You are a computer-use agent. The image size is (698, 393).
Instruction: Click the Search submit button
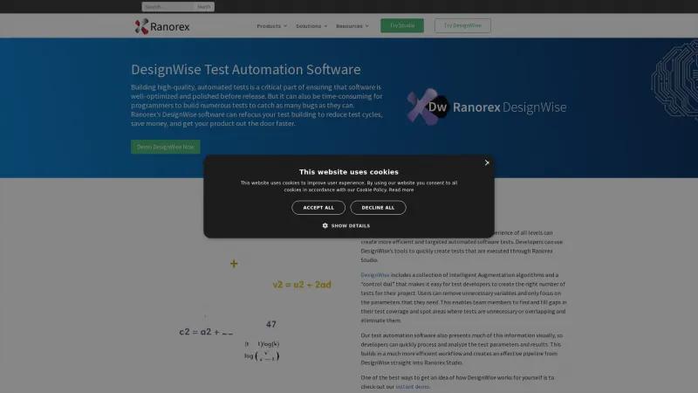click(204, 7)
